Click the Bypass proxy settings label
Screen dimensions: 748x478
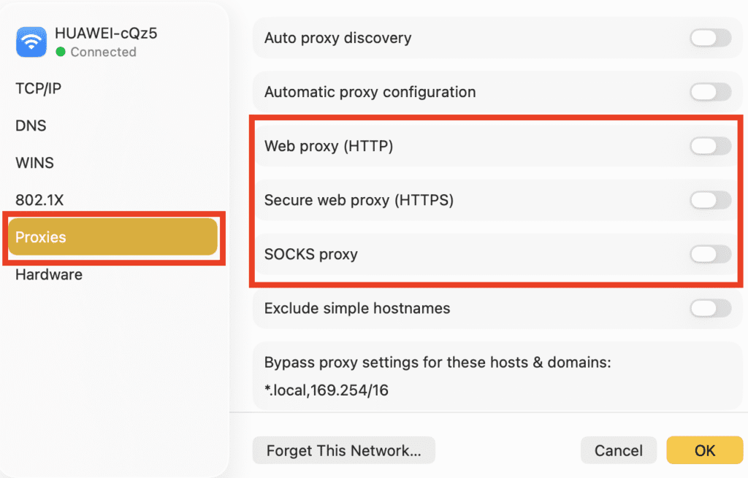(x=438, y=362)
